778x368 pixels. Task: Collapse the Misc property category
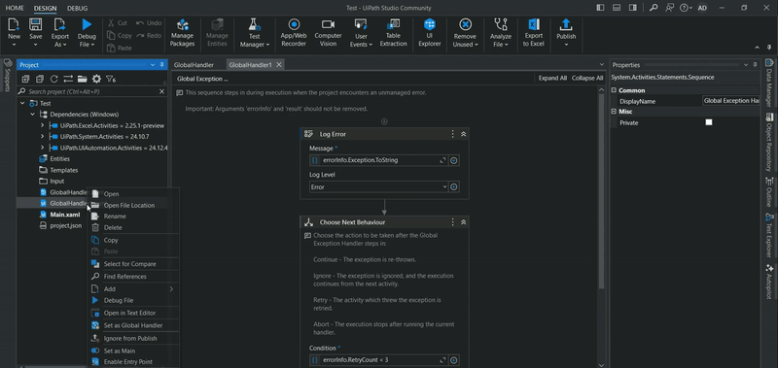tap(614, 112)
